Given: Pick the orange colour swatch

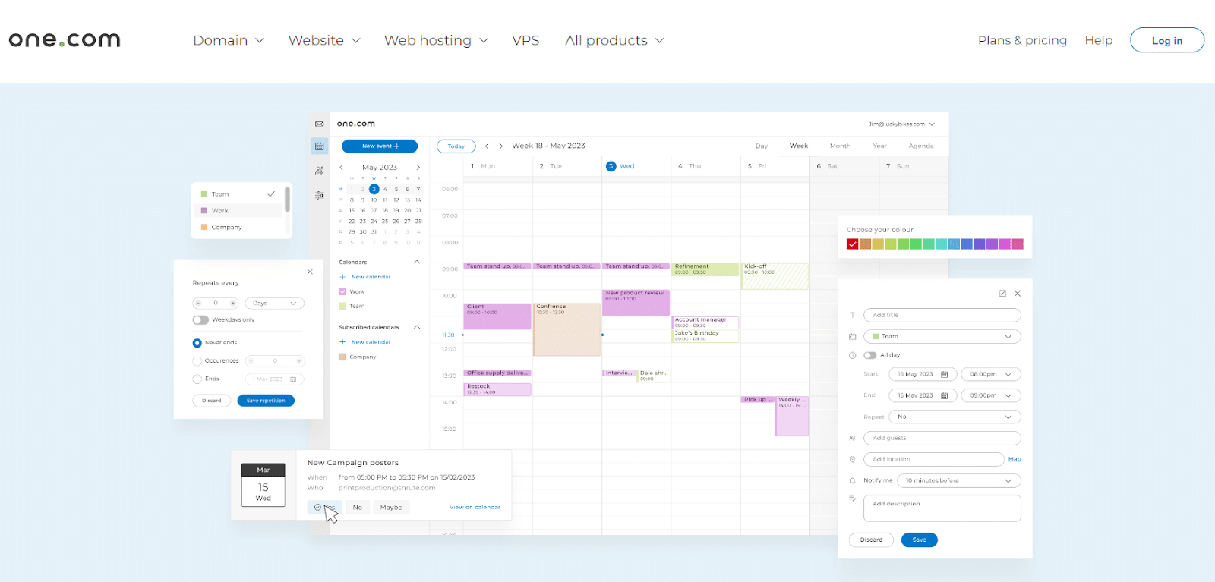Looking at the screenshot, I should click(865, 244).
